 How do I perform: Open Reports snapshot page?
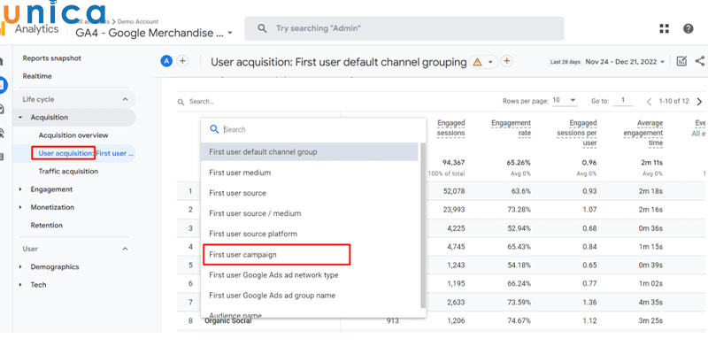tap(51, 58)
